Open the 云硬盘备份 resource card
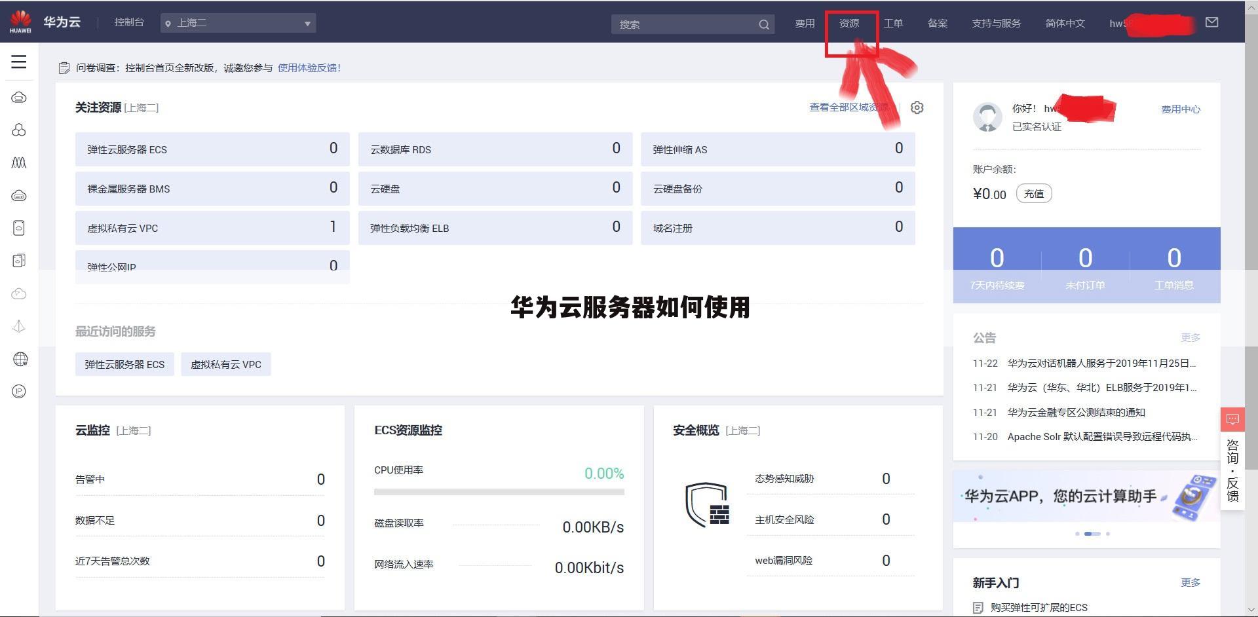The image size is (1258, 617). [x=778, y=189]
